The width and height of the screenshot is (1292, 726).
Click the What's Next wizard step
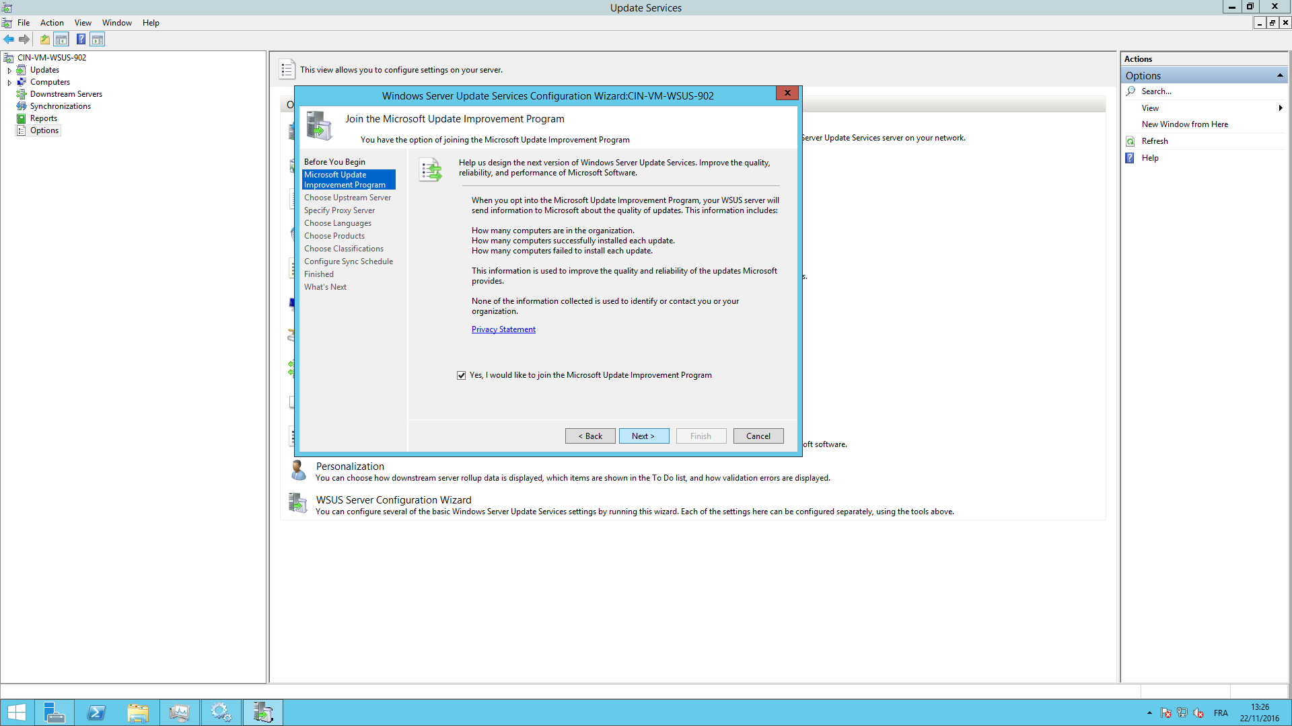[x=325, y=287]
